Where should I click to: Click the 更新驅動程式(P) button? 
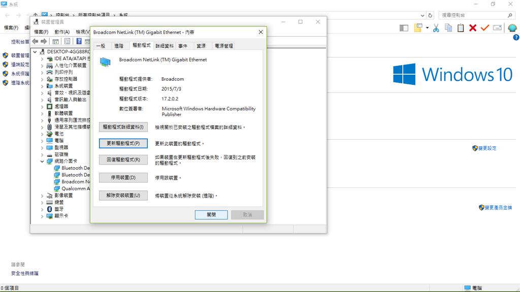coord(123,143)
